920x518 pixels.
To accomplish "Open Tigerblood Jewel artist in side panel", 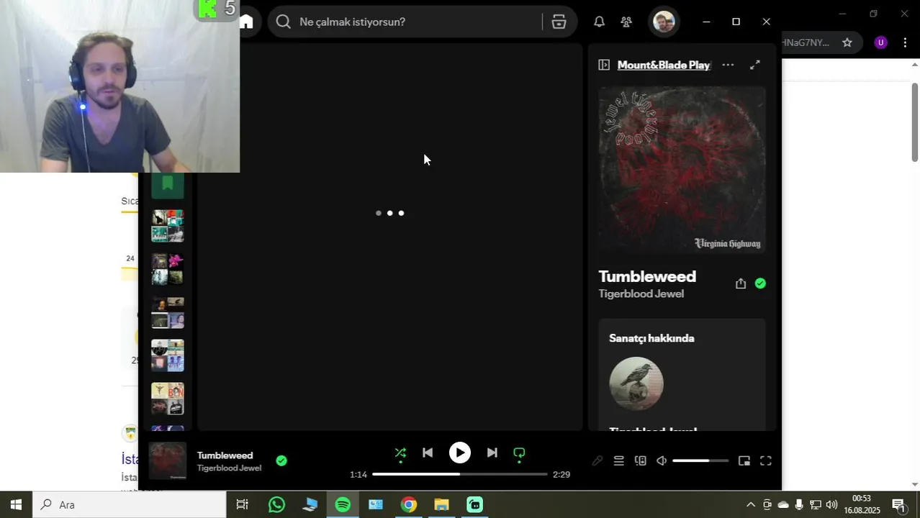I will [x=641, y=294].
